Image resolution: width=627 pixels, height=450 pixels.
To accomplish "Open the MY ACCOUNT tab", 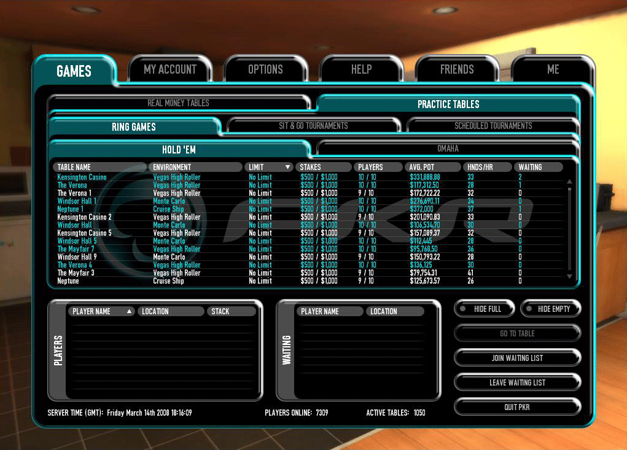I will (170, 69).
